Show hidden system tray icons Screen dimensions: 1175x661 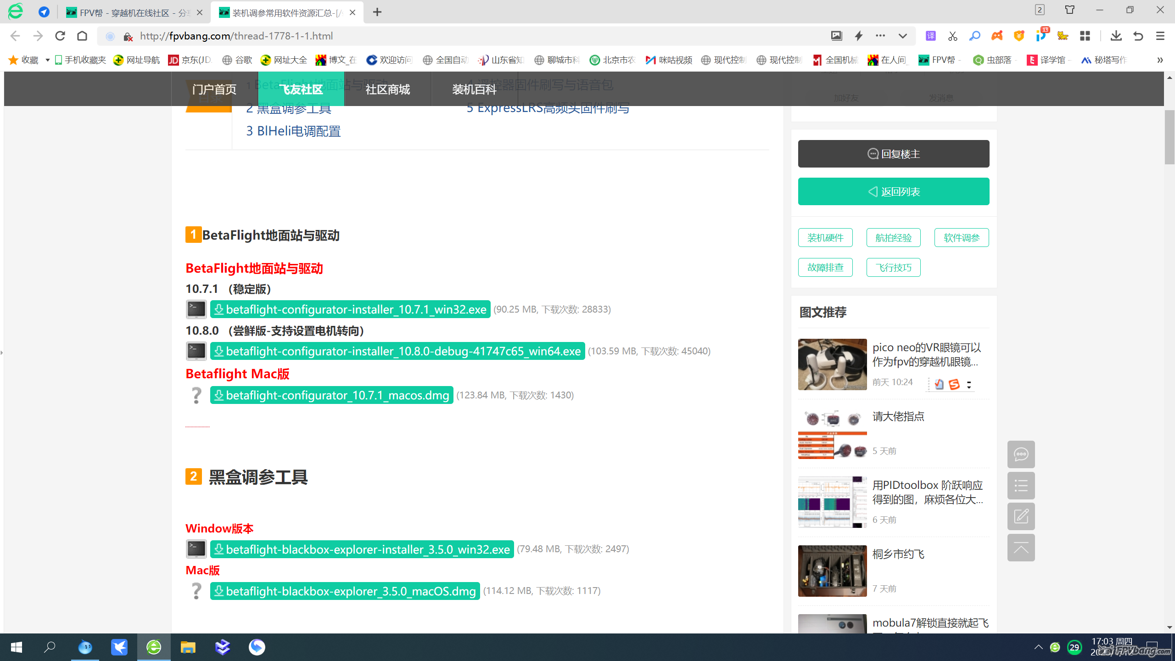(x=1038, y=647)
